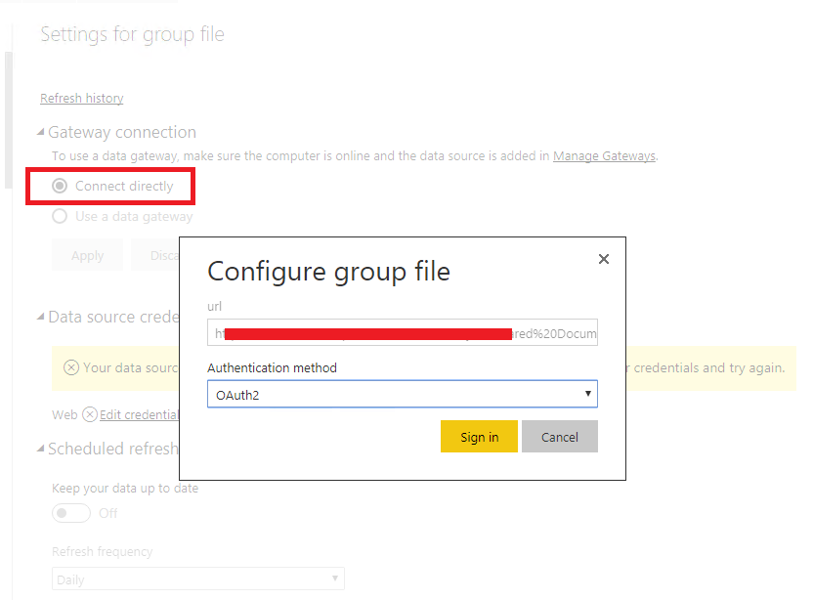This screenshot has height=600, width=813.
Task: Cancel the Configure group file dialog
Action: 560,437
